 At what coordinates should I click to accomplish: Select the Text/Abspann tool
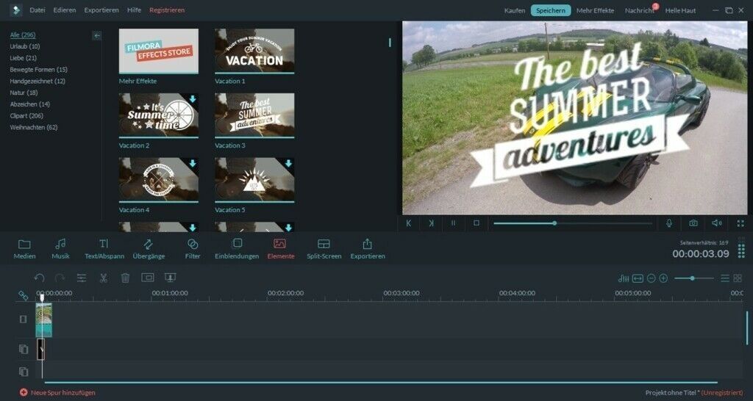click(104, 248)
